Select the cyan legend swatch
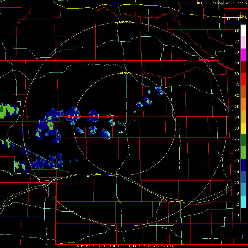The height and width of the screenshot is (248, 248). coord(243,202)
